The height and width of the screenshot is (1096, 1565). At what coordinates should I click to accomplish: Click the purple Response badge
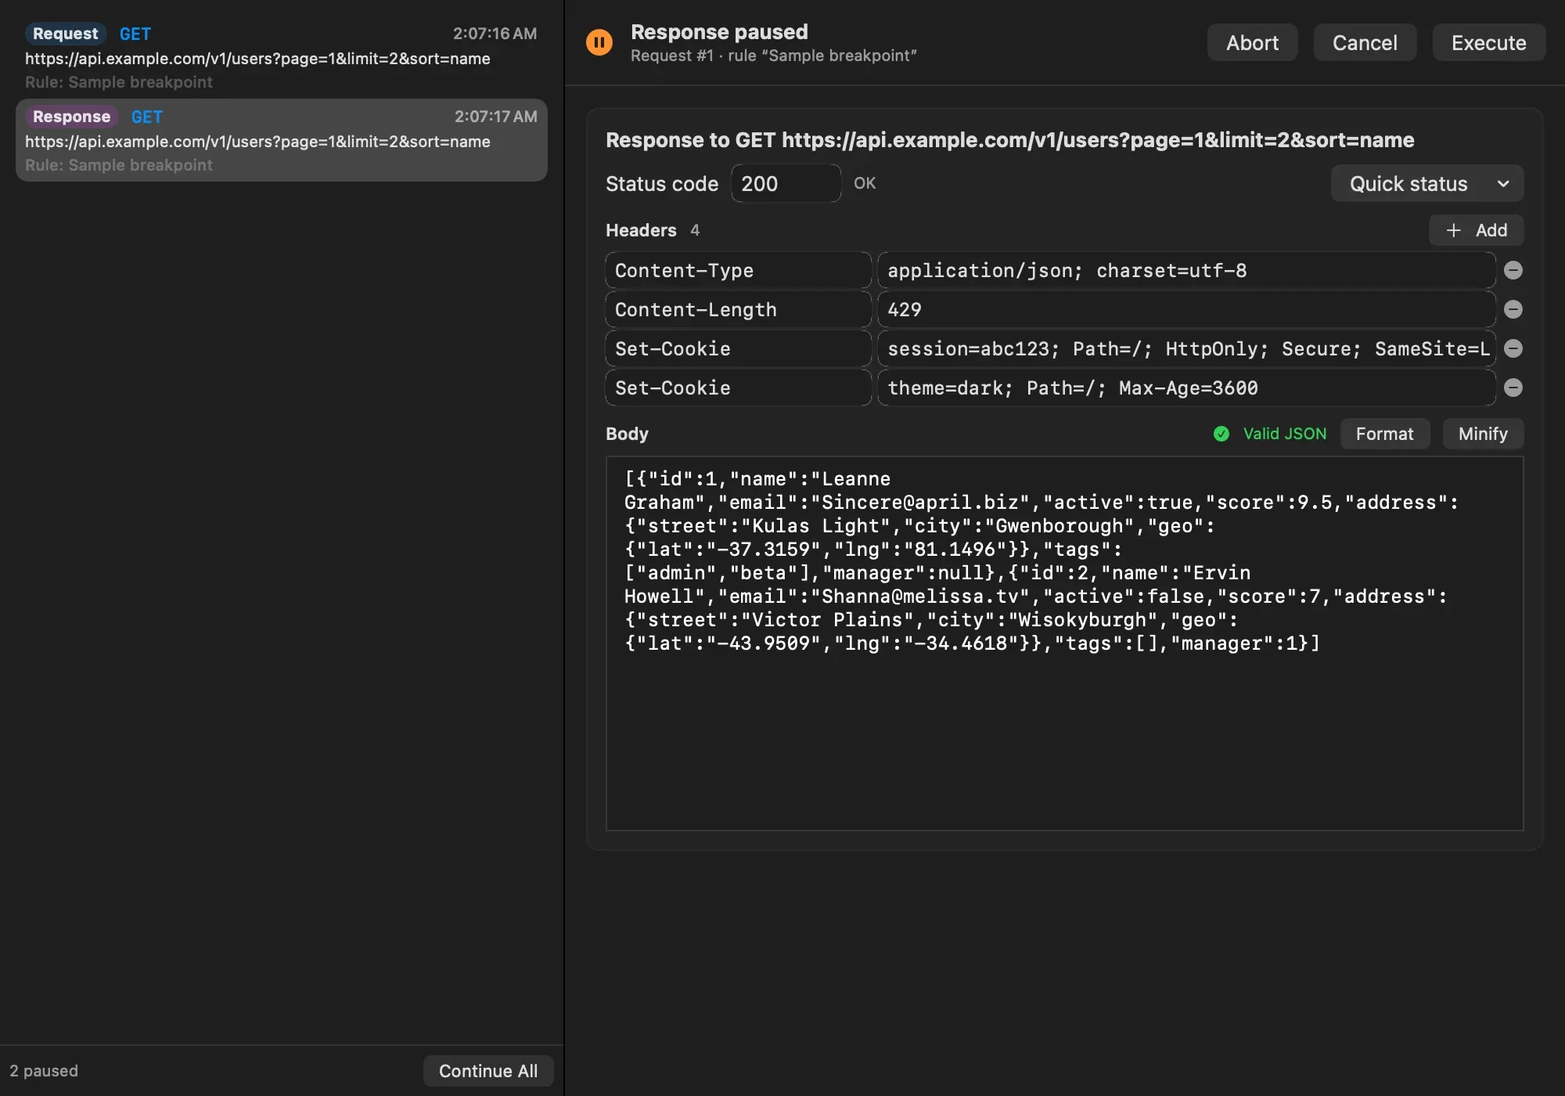71,117
